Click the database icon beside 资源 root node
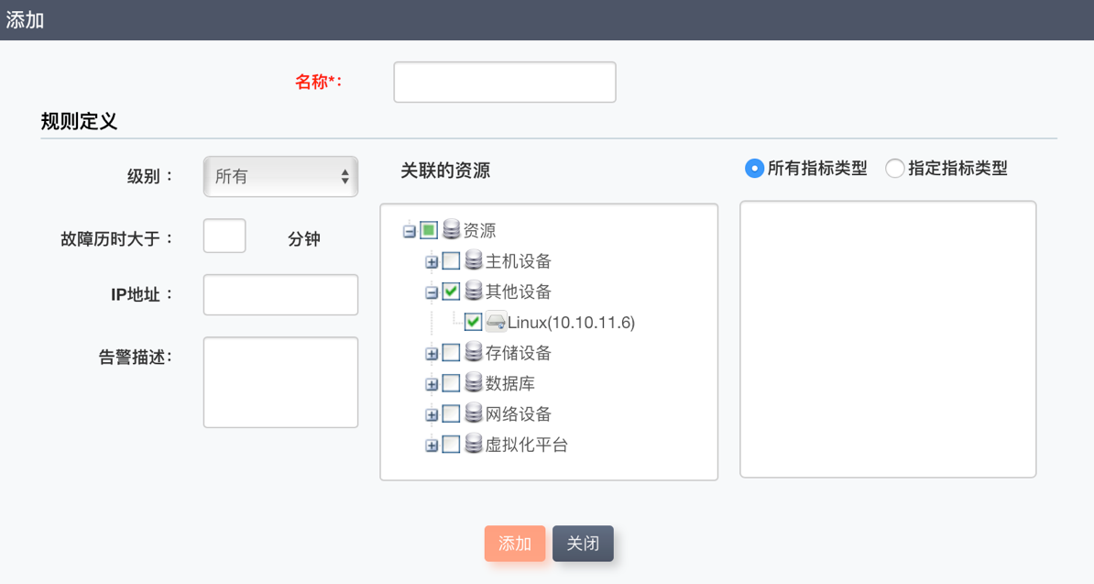This screenshot has height=584, width=1094. pyautogui.click(x=451, y=229)
